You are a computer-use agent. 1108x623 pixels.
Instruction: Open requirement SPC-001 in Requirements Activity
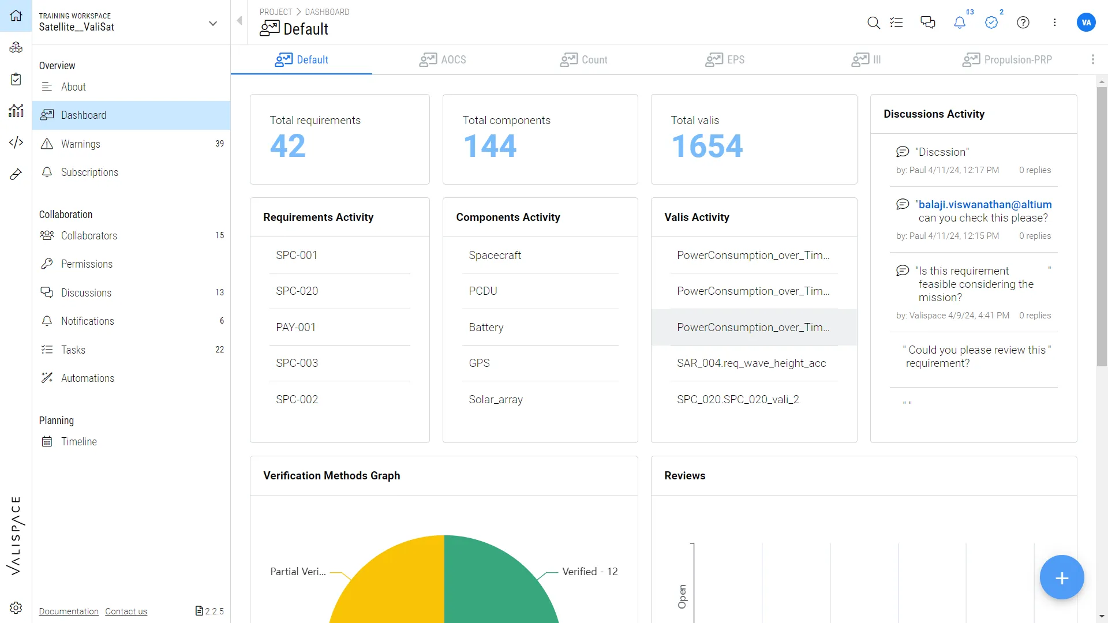297,254
